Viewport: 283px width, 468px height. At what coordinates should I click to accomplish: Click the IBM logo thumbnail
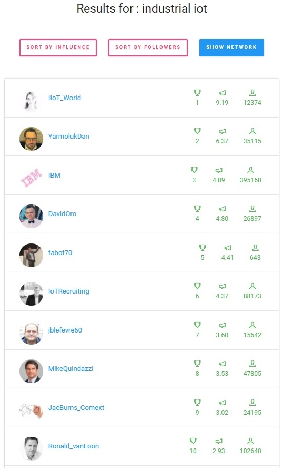pos(31,178)
